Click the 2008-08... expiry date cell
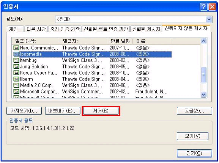Screen dimensions: 219x163 pos(120,54)
